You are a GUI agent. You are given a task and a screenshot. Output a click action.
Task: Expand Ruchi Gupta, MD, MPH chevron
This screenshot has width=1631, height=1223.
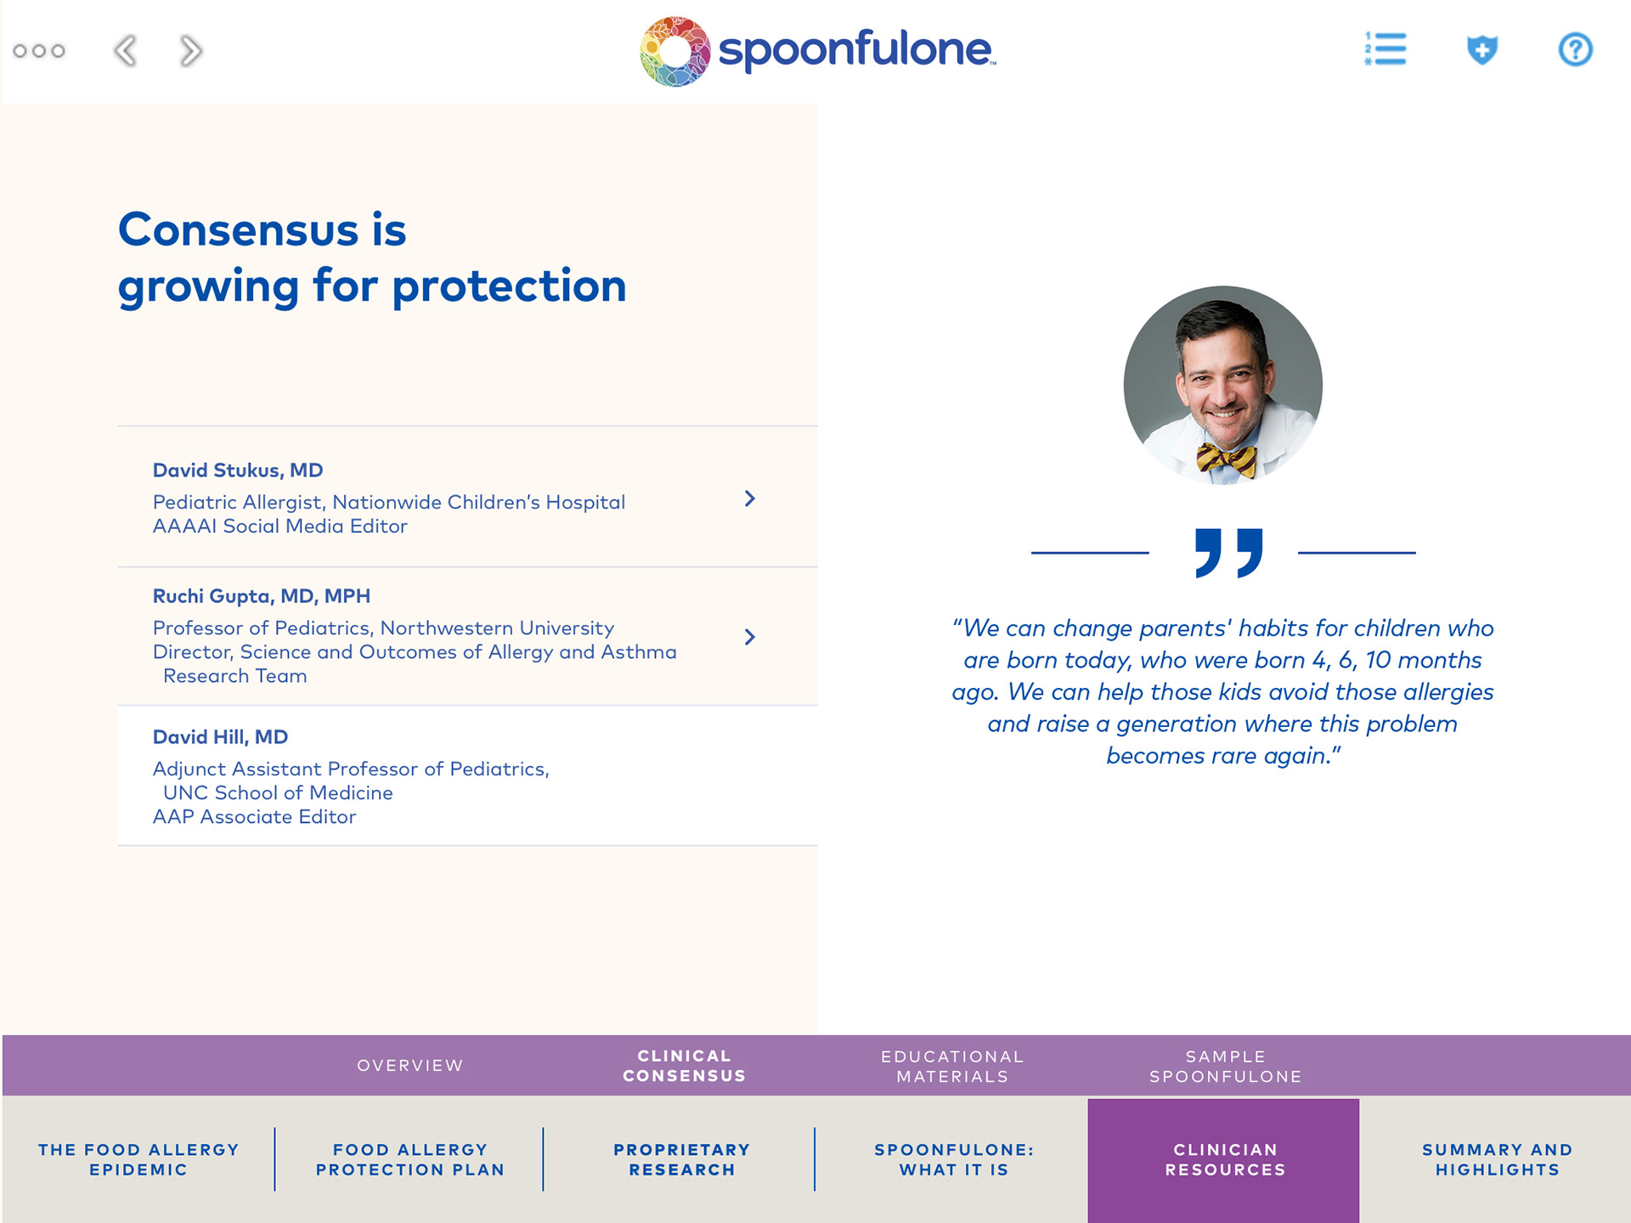[749, 637]
